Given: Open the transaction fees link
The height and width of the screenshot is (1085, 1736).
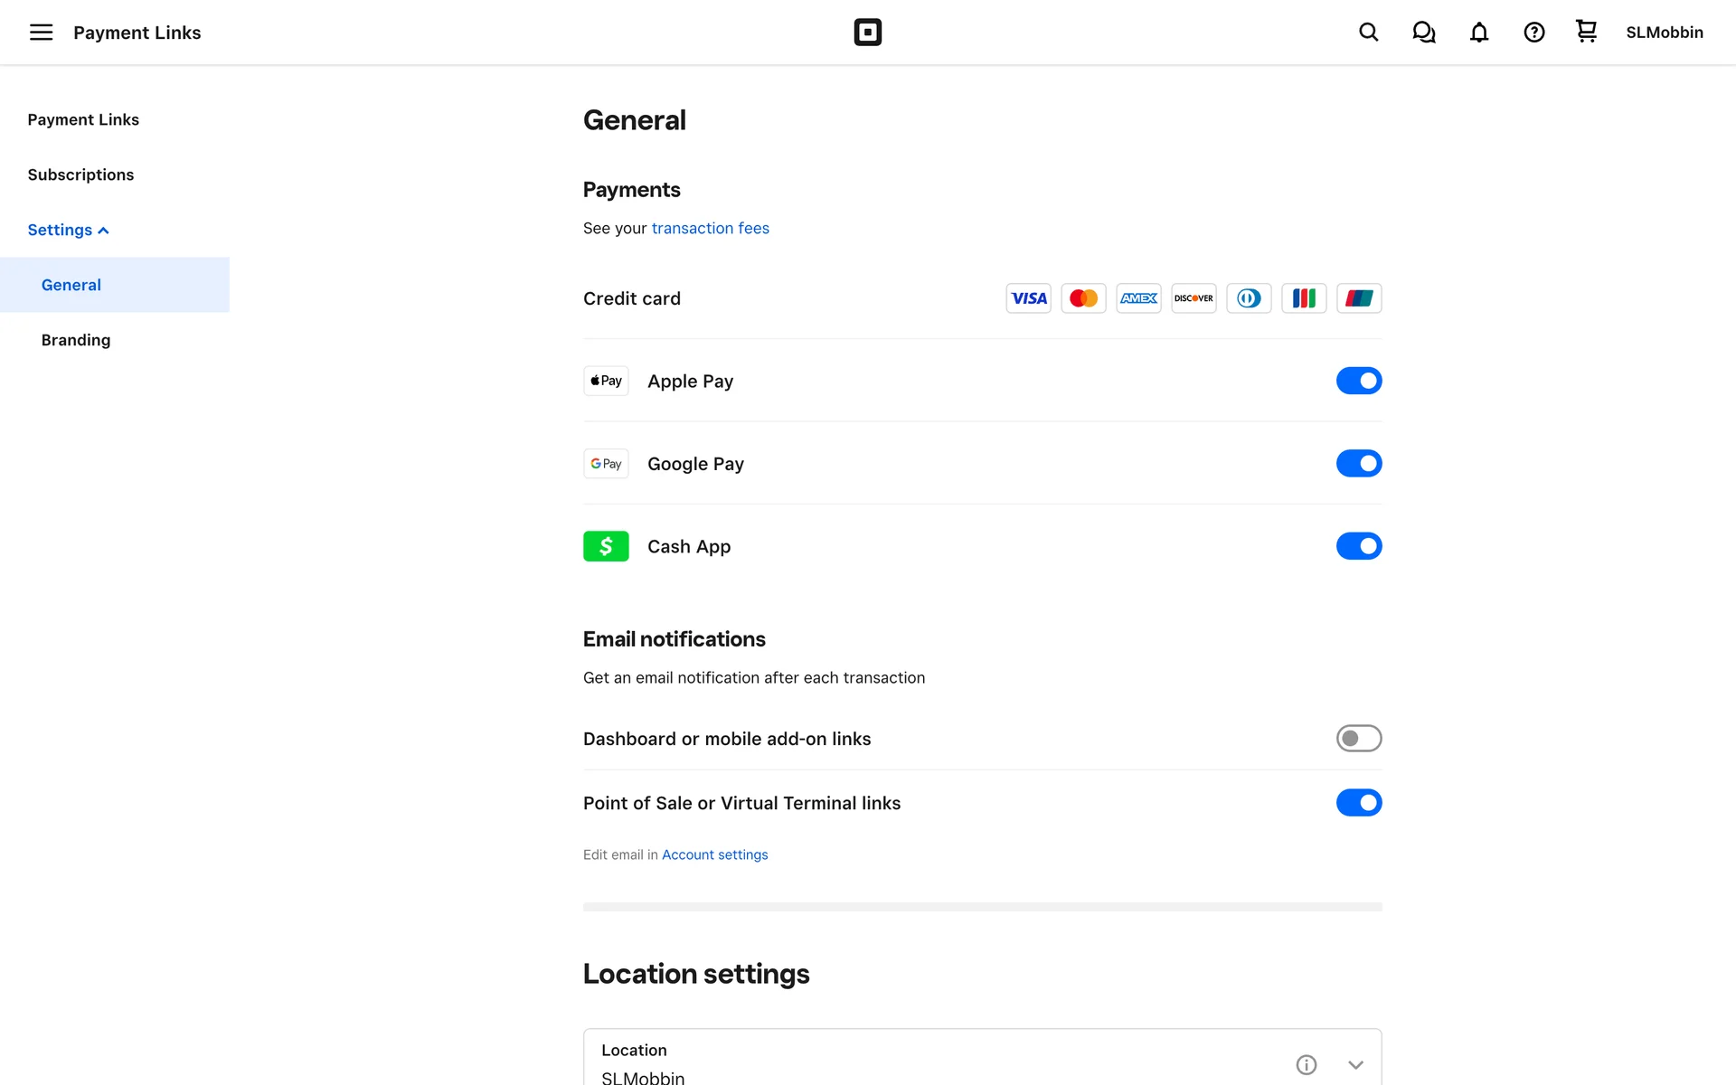Looking at the screenshot, I should point(710,228).
